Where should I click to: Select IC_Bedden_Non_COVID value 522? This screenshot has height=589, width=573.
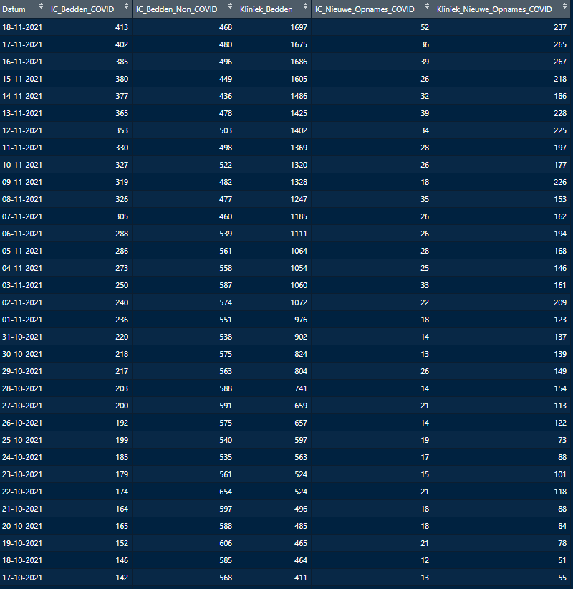(x=226, y=165)
